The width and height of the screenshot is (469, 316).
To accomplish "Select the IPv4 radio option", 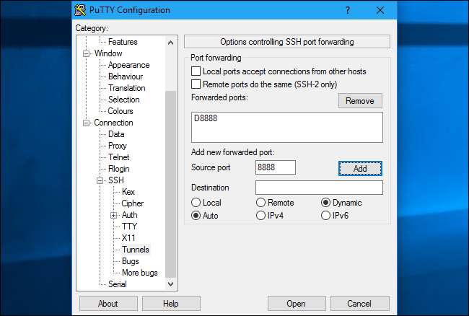I will pyautogui.click(x=260, y=215).
